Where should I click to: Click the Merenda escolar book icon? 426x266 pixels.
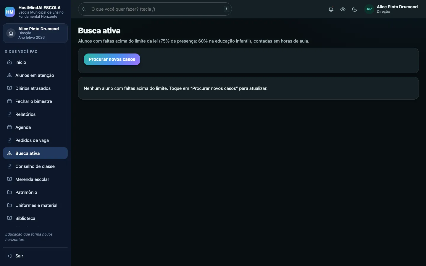pyautogui.click(x=9, y=179)
